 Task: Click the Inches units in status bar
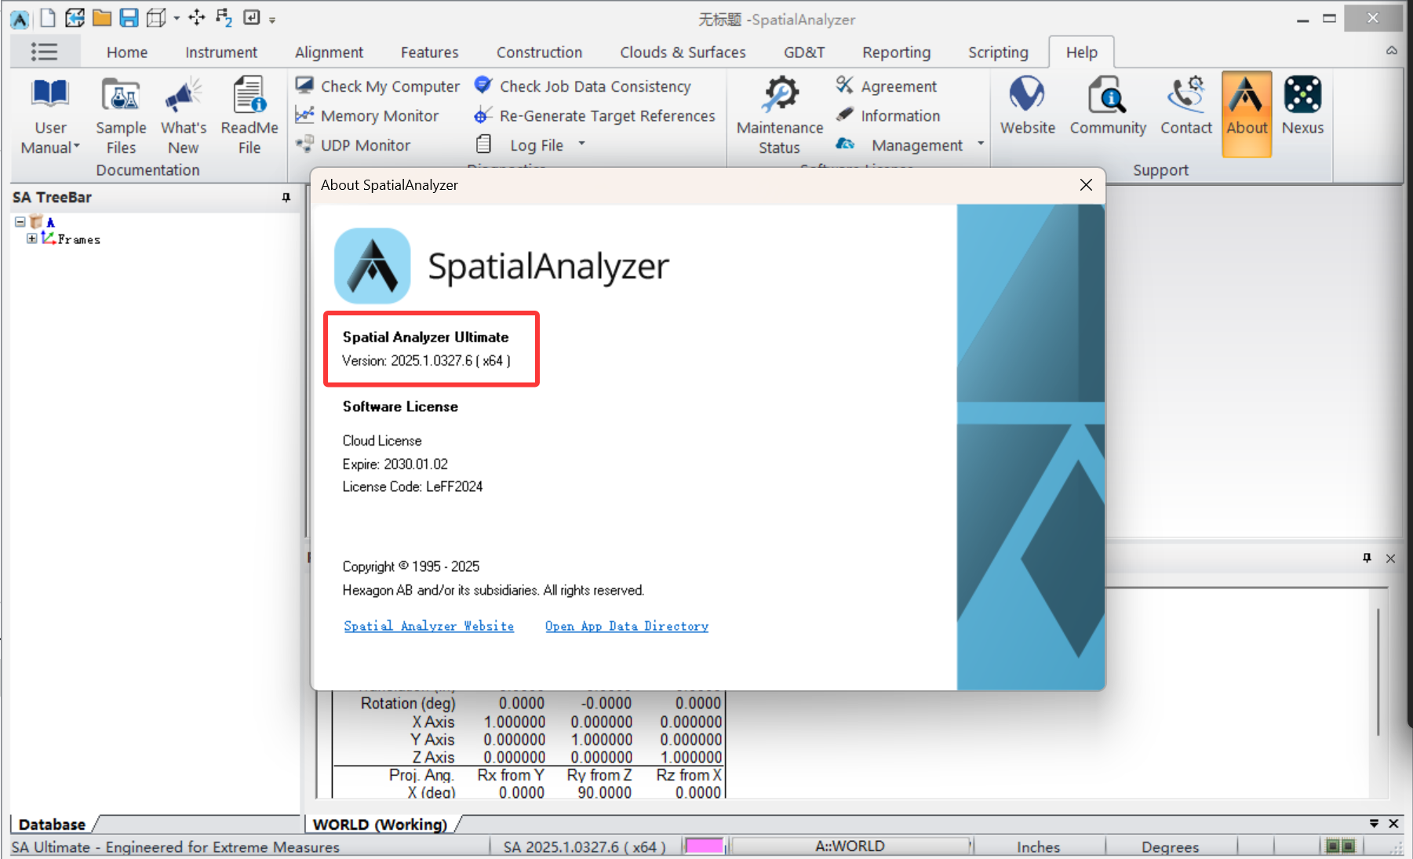click(1038, 846)
